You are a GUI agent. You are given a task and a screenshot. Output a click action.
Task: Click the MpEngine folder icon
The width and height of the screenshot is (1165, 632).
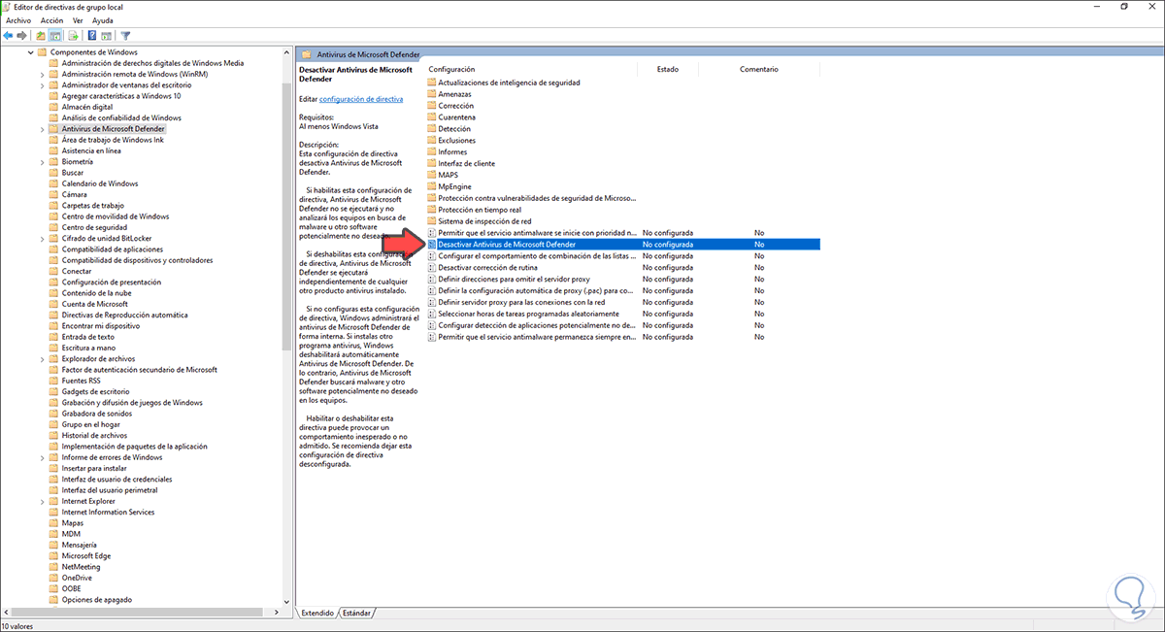pos(432,186)
